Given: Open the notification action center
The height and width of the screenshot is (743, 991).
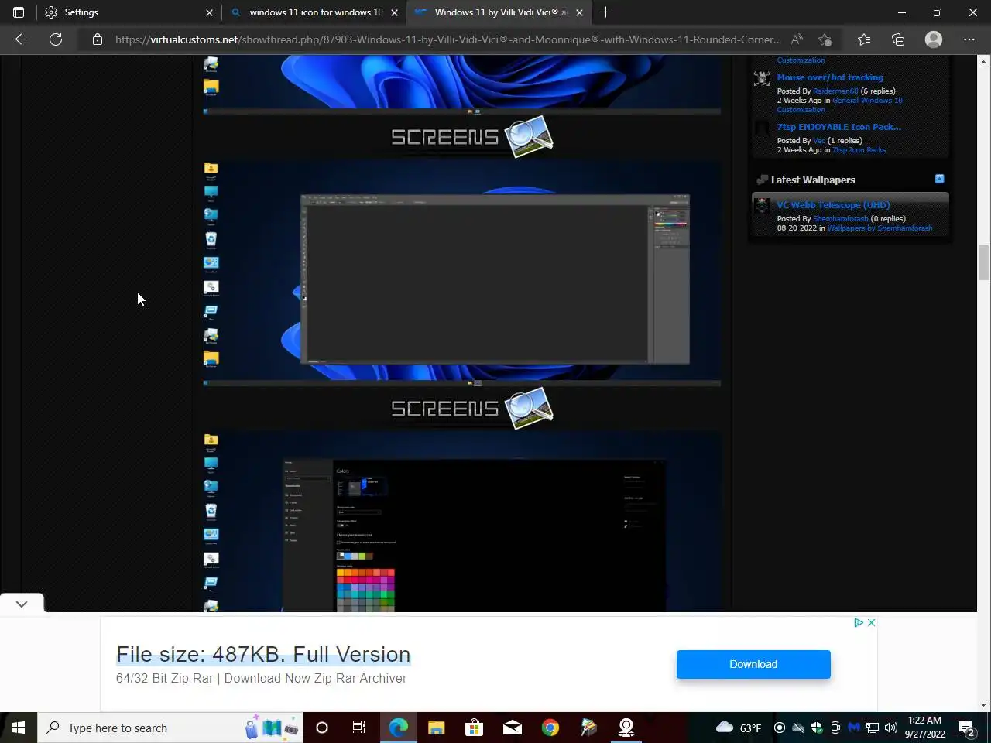Looking at the screenshot, I should (967, 728).
